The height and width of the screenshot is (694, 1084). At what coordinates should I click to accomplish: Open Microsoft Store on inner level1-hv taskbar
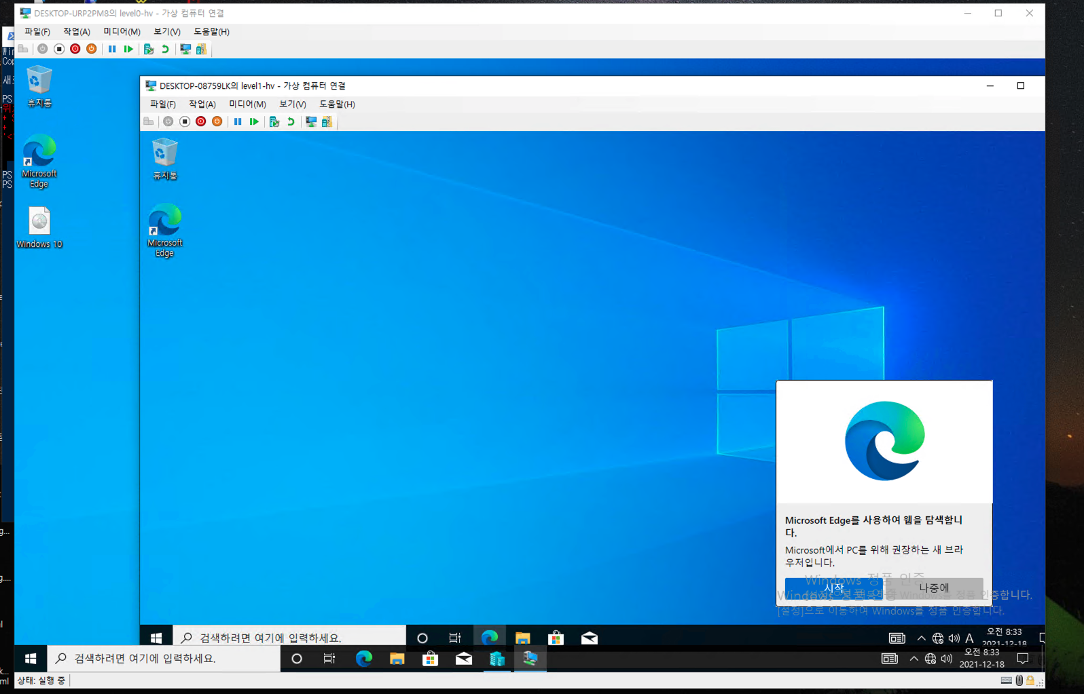click(x=556, y=638)
